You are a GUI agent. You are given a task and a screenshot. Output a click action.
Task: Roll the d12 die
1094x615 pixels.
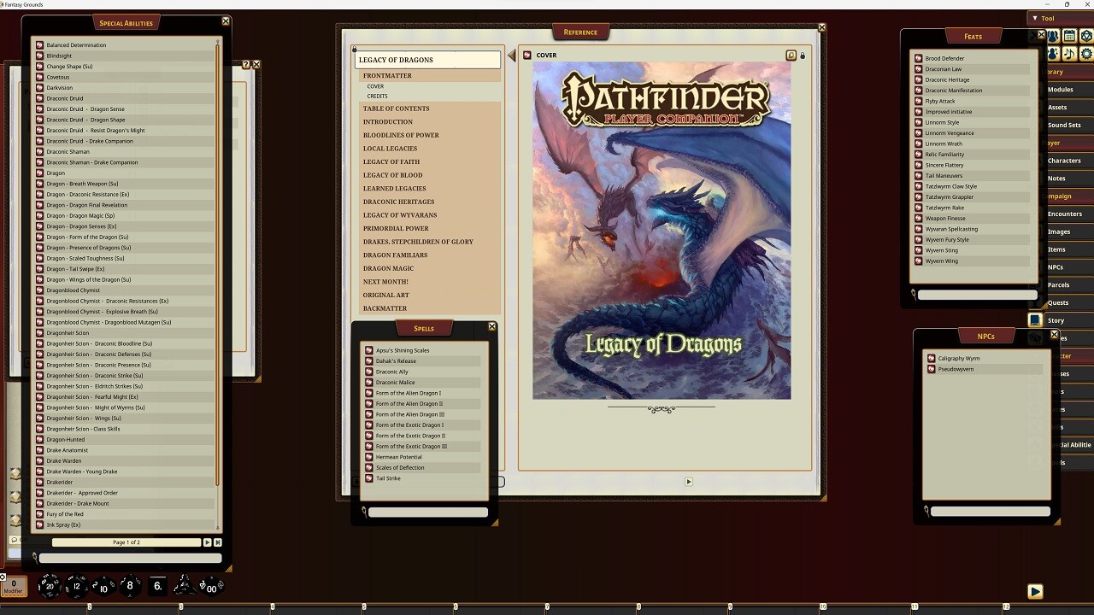(77, 585)
